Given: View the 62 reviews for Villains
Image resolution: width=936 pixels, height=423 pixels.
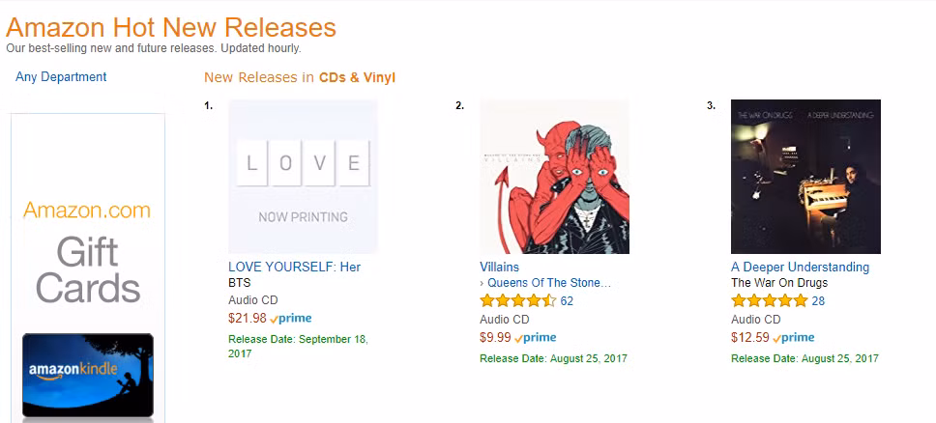Looking at the screenshot, I should point(567,301).
